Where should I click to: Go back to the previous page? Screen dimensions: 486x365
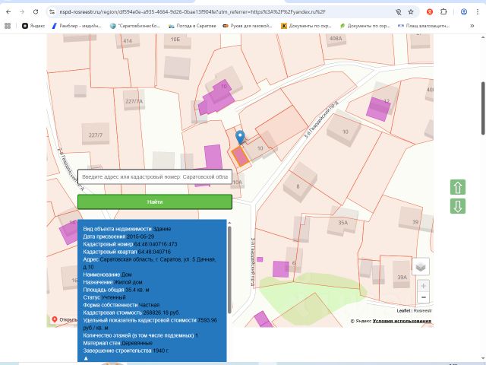pyautogui.click(x=7, y=12)
